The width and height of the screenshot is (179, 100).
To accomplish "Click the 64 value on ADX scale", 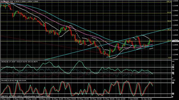I will tap(173, 61).
